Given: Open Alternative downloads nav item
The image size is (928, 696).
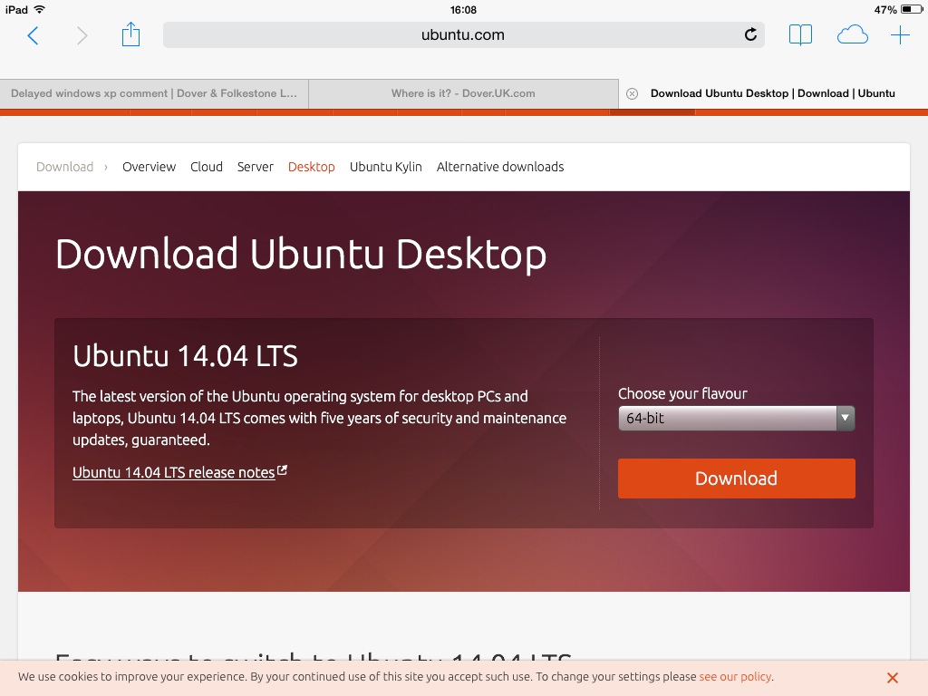Looking at the screenshot, I should pyautogui.click(x=500, y=167).
